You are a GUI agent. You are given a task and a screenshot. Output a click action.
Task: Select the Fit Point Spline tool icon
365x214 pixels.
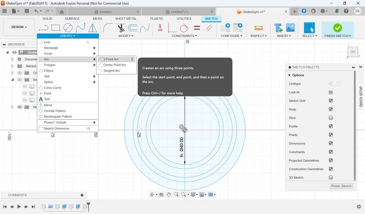pos(80,28)
